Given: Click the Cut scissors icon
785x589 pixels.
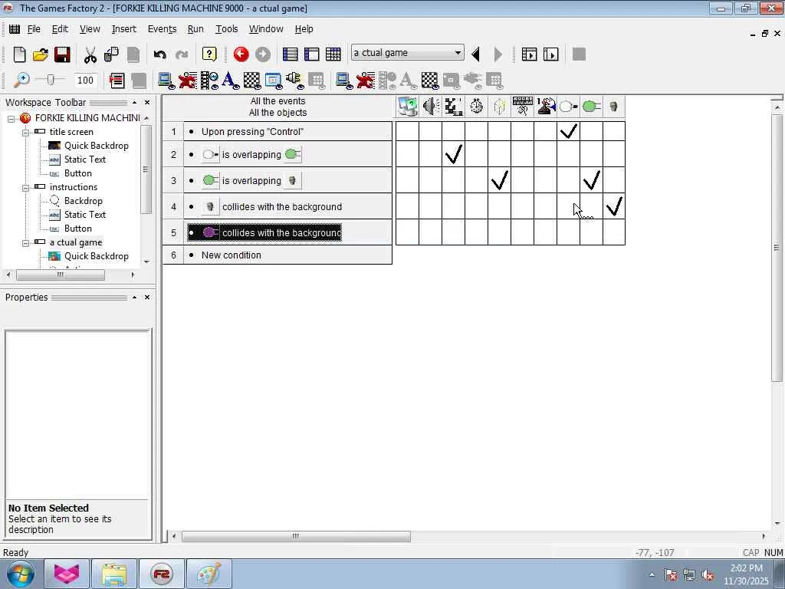Looking at the screenshot, I should (90, 54).
